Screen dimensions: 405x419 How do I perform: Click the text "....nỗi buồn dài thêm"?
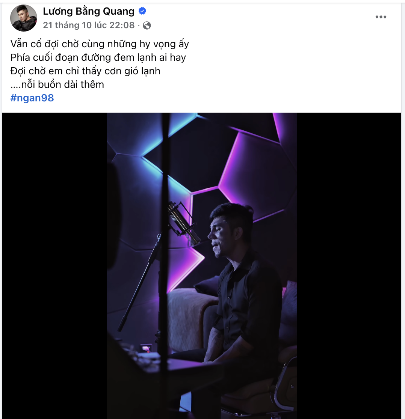tap(57, 84)
